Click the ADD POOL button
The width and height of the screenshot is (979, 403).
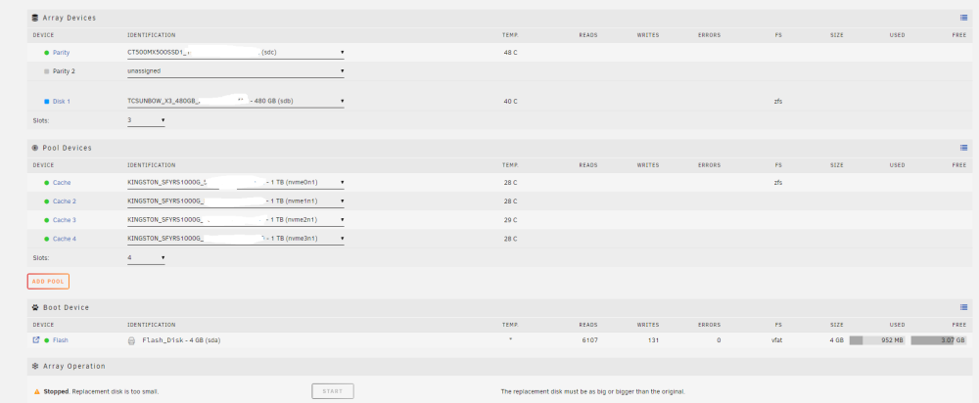(x=48, y=282)
